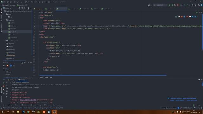Image resolution: width=203 pixels, height=114 pixels.
Task: Select layout.html in project tree
Action: 13,32
